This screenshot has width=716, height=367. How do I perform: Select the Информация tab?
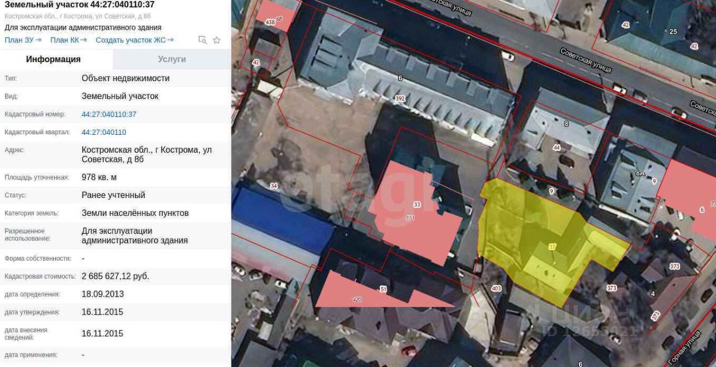pos(53,59)
